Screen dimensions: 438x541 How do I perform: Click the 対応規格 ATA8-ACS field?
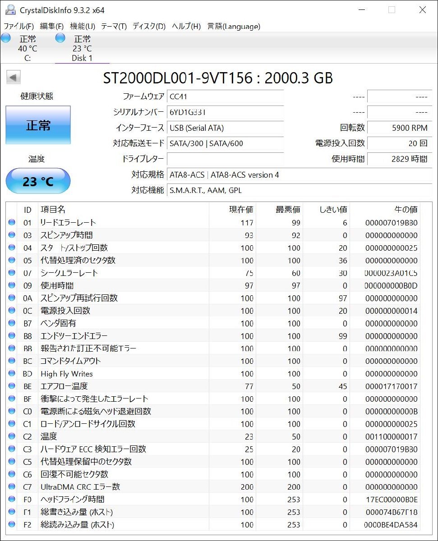(x=299, y=174)
